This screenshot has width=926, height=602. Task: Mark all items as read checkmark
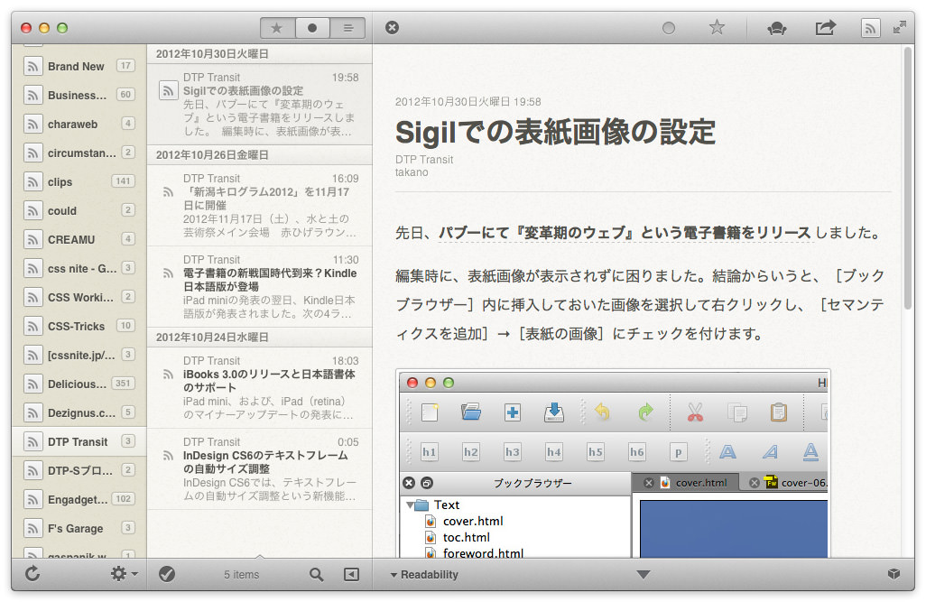[167, 574]
